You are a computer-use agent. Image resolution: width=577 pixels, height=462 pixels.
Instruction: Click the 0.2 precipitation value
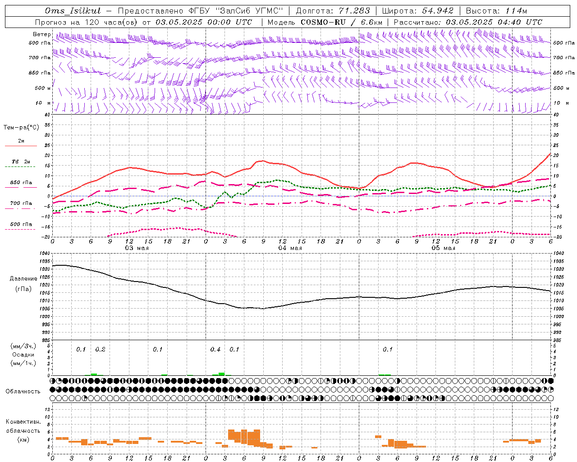(100, 350)
